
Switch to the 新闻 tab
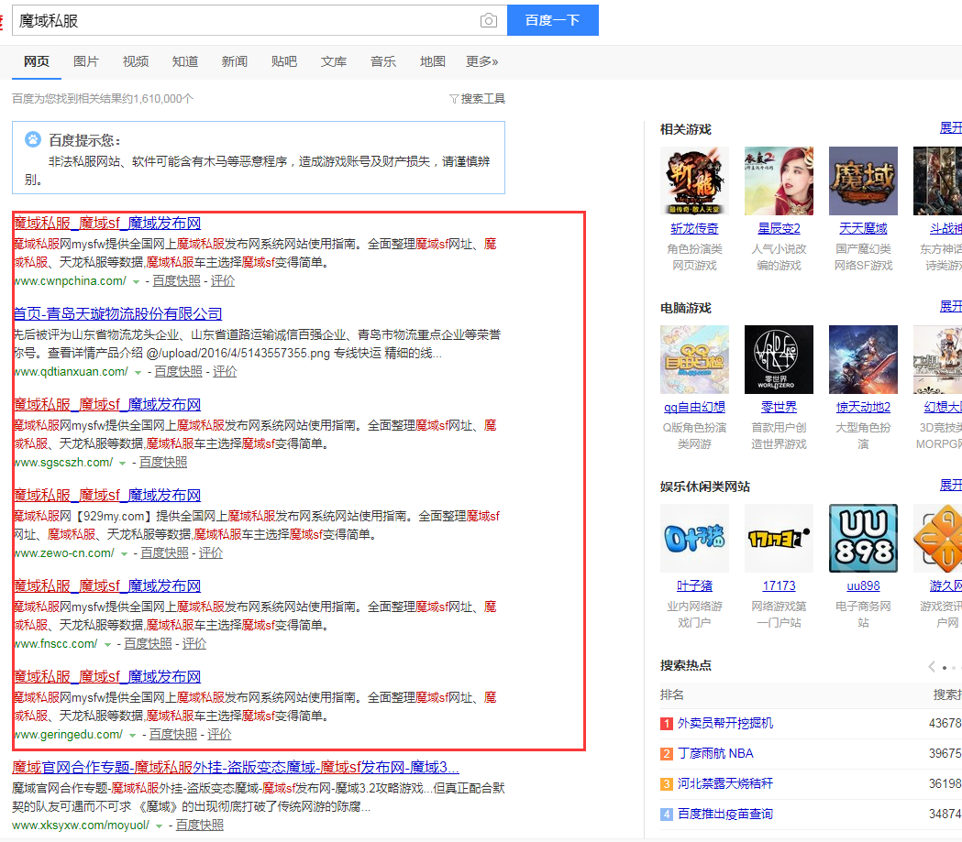(234, 61)
